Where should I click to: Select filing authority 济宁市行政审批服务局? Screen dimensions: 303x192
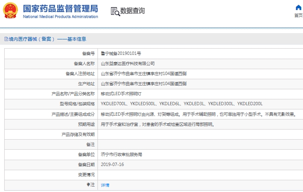(121, 154)
